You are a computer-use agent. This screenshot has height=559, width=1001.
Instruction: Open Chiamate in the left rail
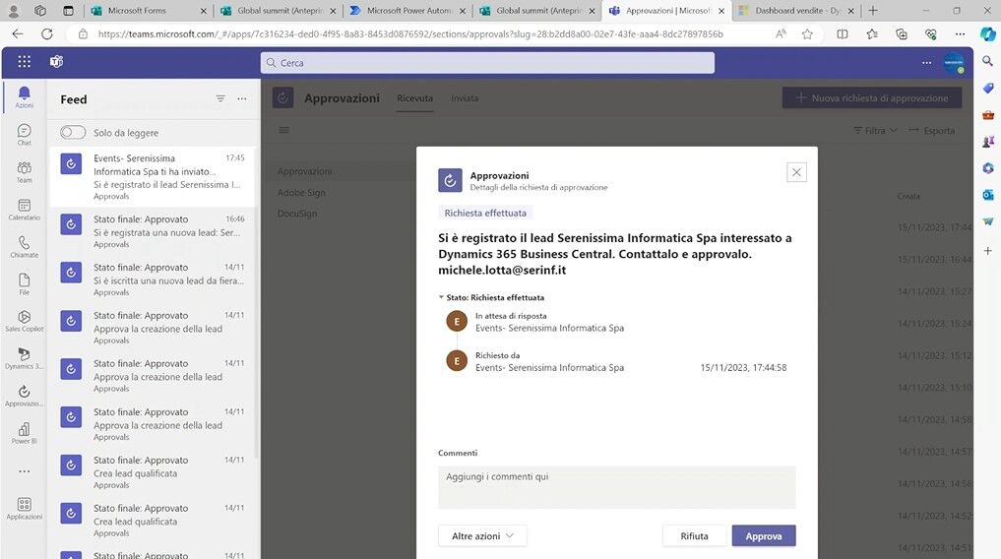24,246
